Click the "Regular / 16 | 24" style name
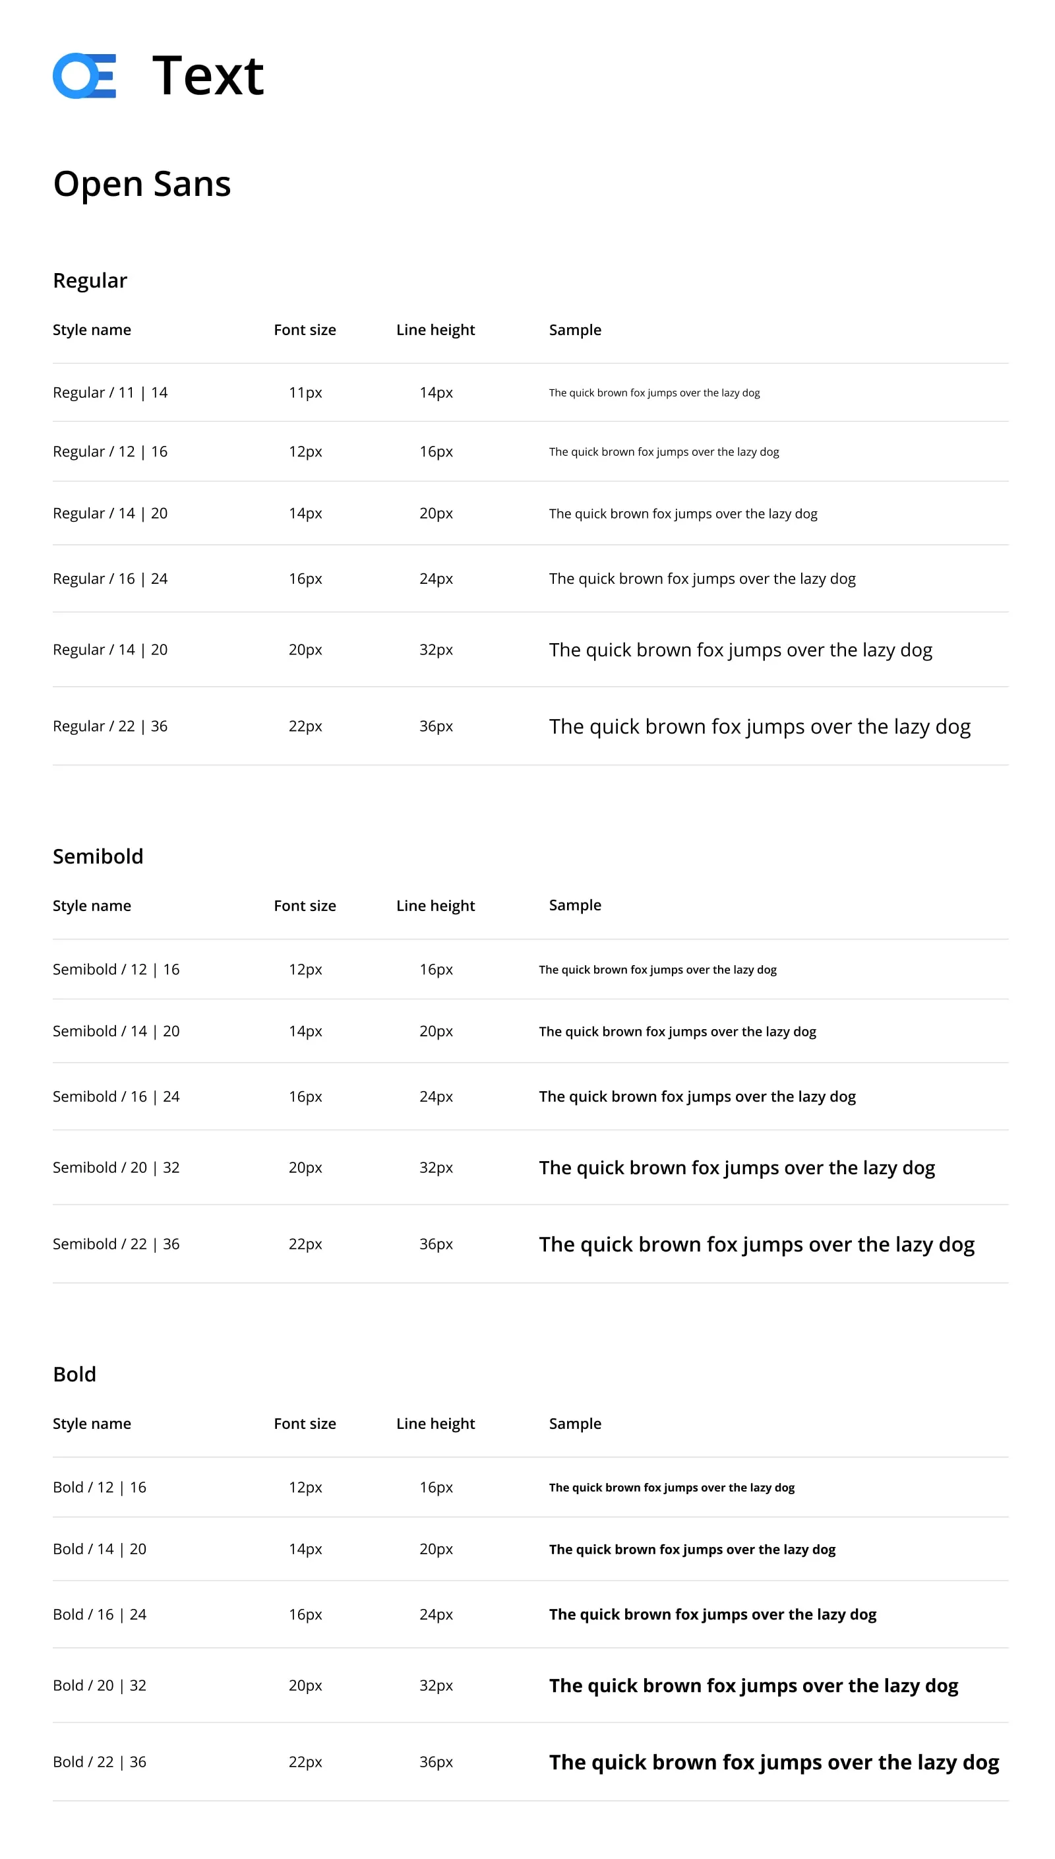This screenshot has height=1859, width=1055. click(110, 579)
